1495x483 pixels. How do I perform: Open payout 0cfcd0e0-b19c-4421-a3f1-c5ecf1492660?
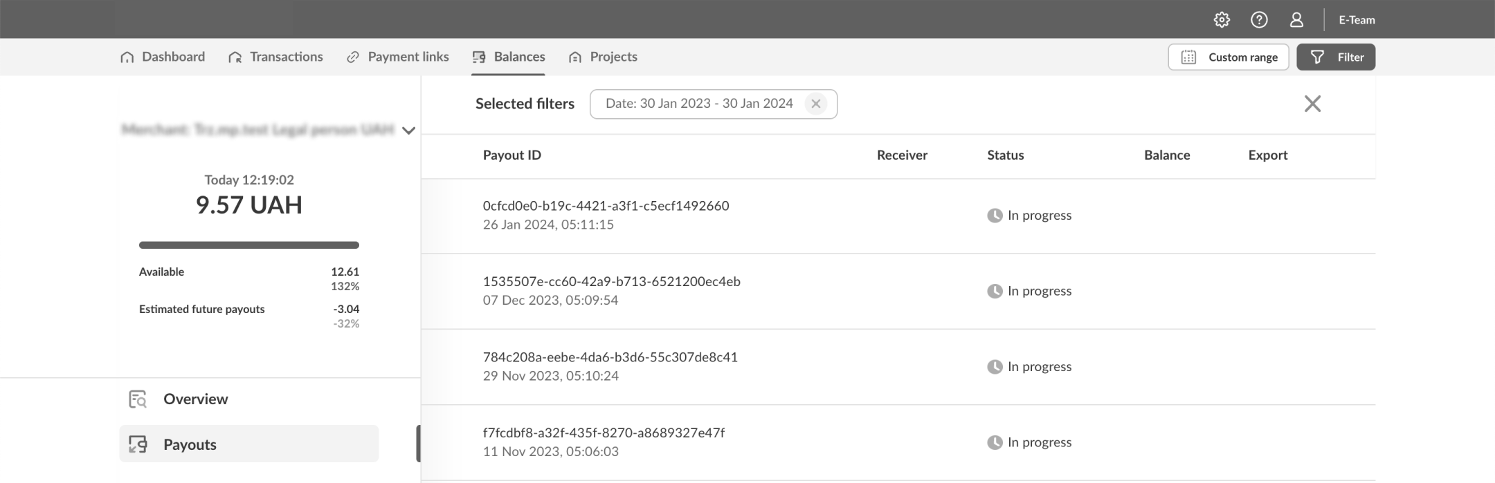coord(606,206)
